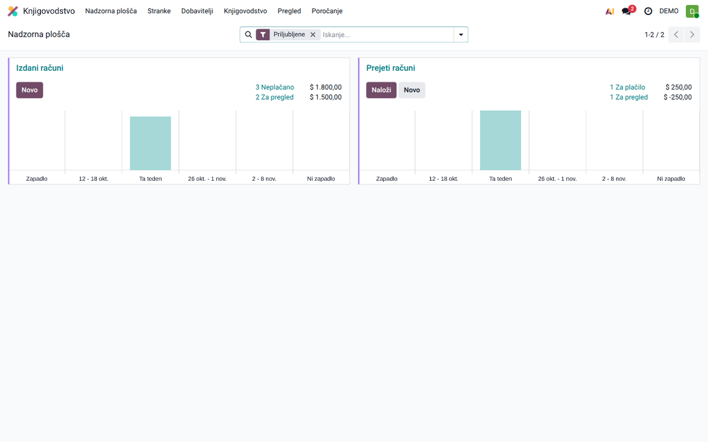Remove the Priljubljene filter tag
Image resolution: width=708 pixels, height=442 pixels.
pyautogui.click(x=313, y=34)
